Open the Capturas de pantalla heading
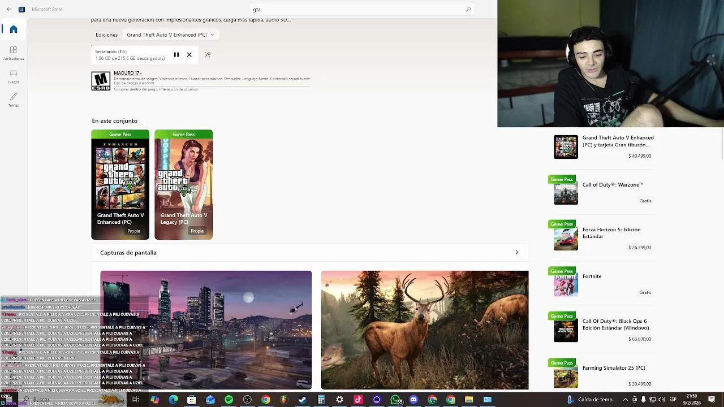 [128, 253]
